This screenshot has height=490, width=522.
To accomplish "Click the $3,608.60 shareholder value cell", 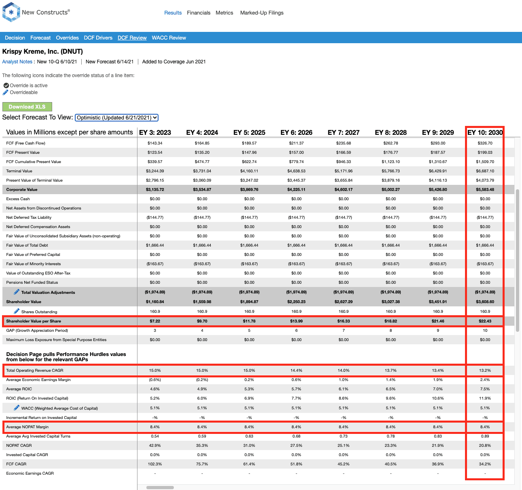I will click(485, 302).
